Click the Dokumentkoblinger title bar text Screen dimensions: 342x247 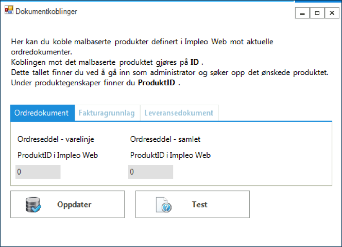click(47, 11)
